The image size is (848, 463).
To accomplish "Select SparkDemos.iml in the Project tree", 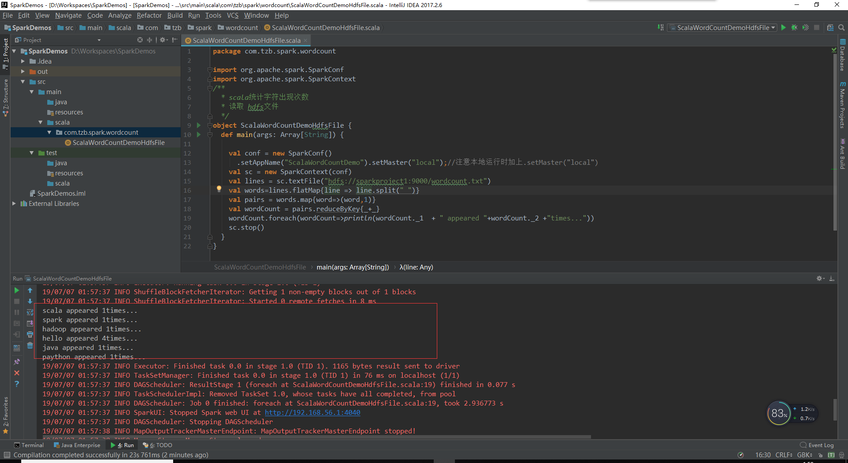I will click(62, 193).
